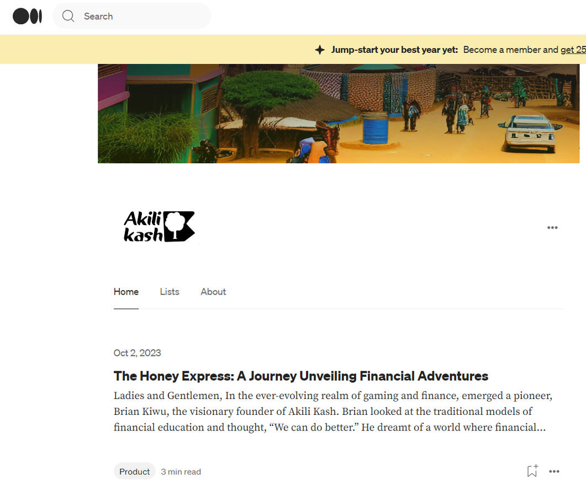Click the 3 min read label
This screenshot has width=586, height=501.
click(x=181, y=472)
